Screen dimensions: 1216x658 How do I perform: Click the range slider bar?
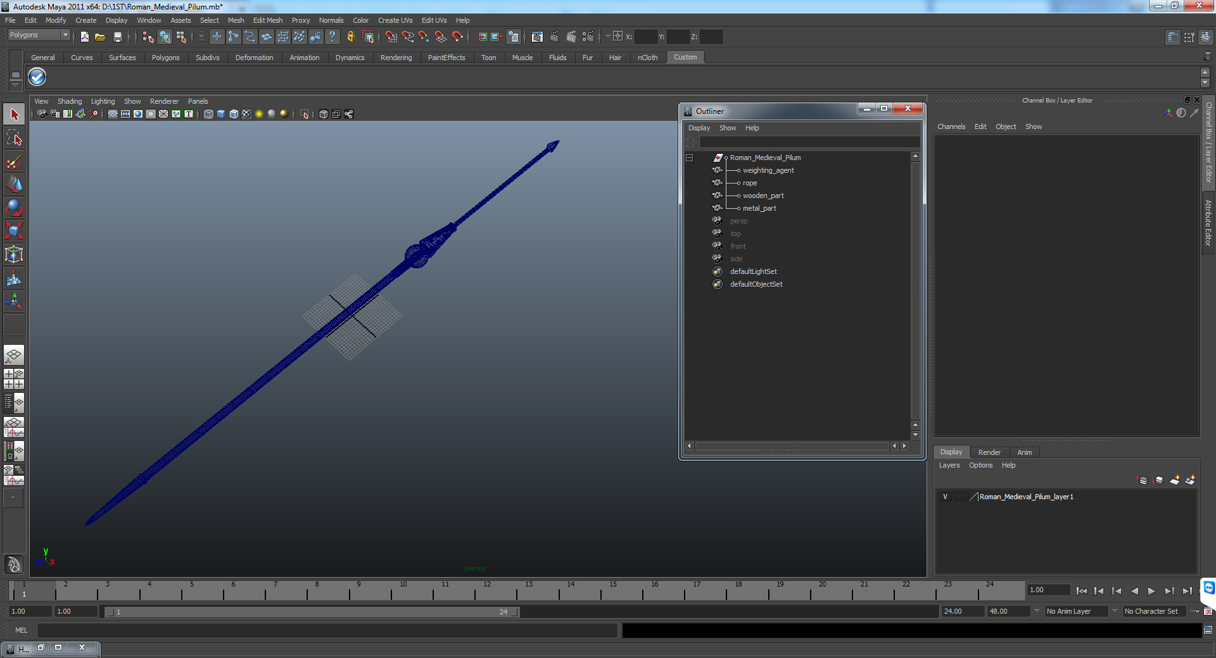pos(312,612)
